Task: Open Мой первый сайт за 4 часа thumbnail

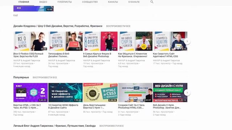Action: 135,92
